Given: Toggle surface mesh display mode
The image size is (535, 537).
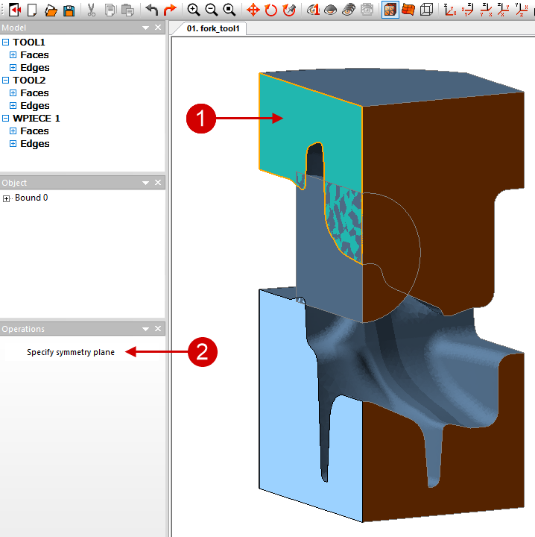Looking at the screenshot, I should point(408,10).
